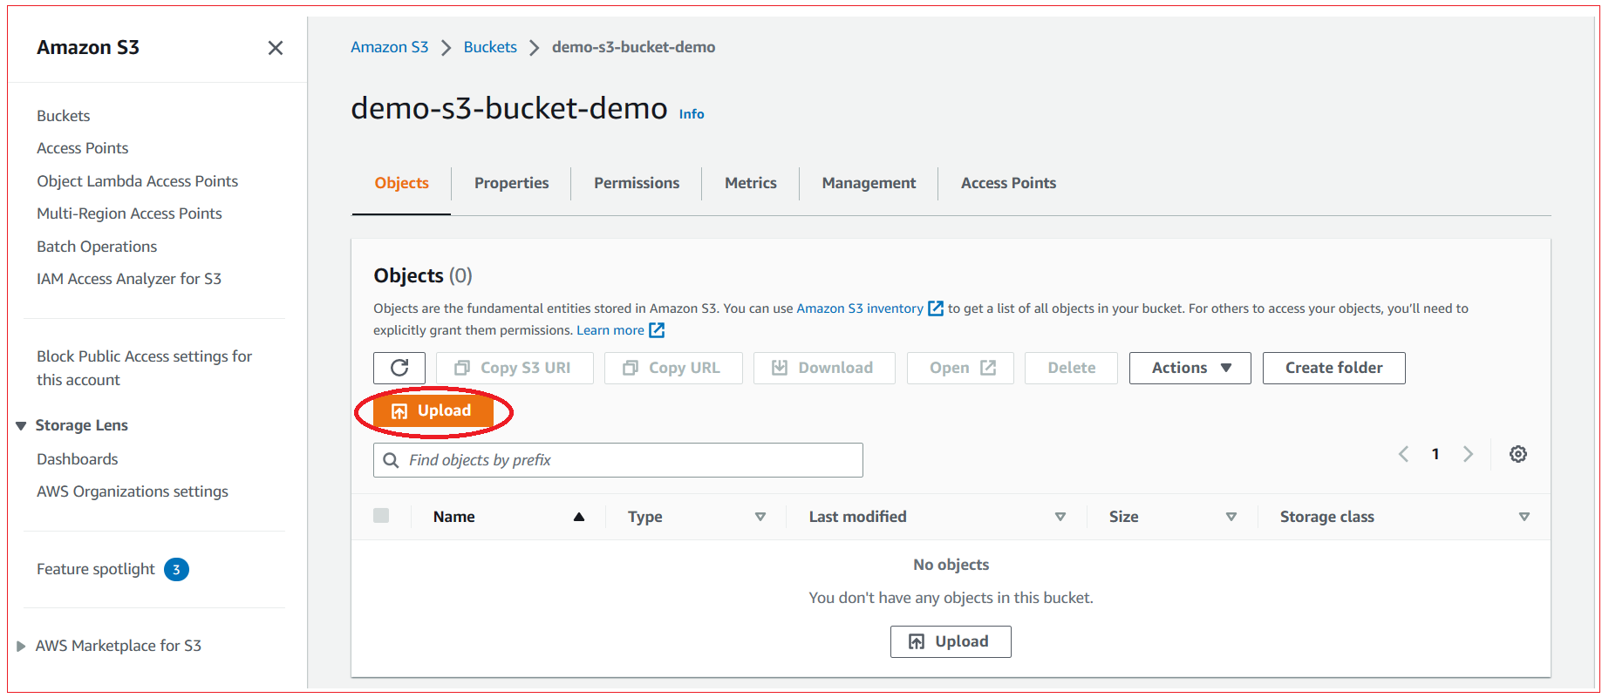Expand the AWS Marketplace for S3 section
This screenshot has width=1609, height=698.
click(21, 646)
